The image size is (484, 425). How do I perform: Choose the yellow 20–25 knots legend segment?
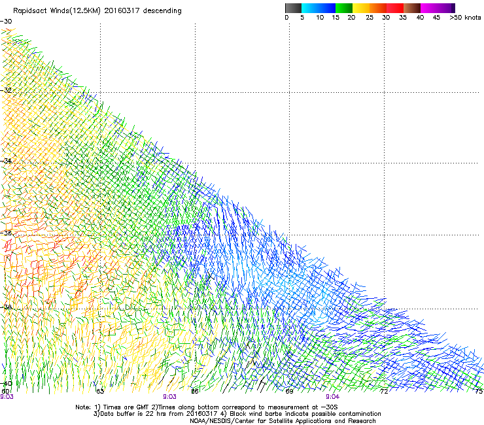tap(361, 8)
